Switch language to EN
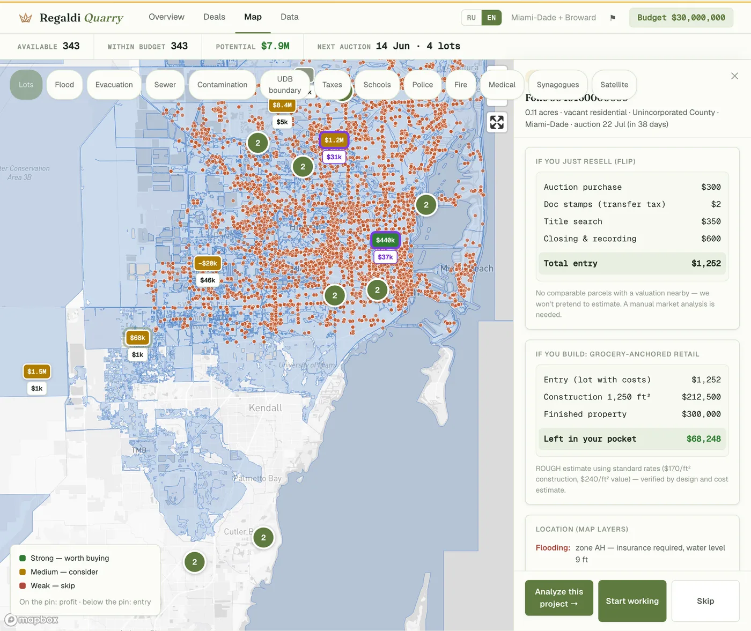This screenshot has width=751, height=631. tap(491, 18)
